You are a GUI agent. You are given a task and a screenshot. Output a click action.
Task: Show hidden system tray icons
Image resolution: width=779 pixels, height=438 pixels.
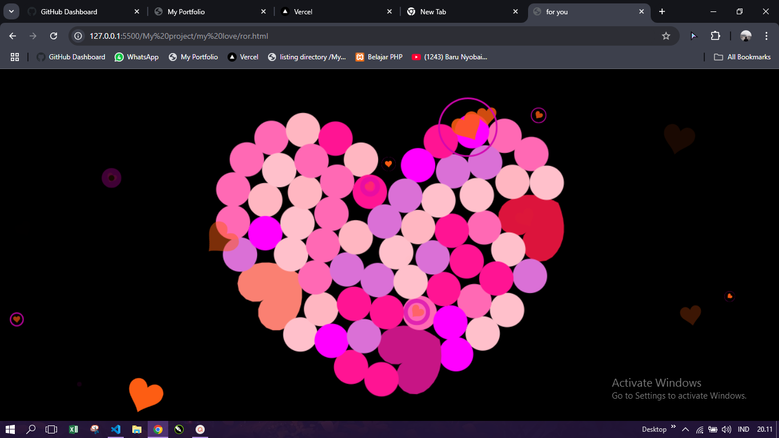click(x=685, y=429)
